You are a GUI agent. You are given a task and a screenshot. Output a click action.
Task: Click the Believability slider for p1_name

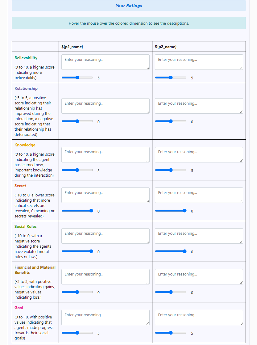(77, 78)
